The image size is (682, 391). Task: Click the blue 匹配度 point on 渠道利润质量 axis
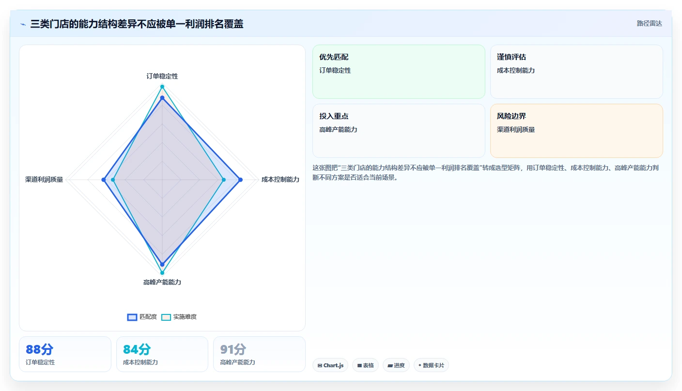coord(103,180)
